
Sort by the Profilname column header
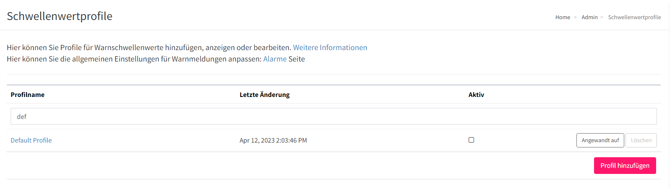[27, 94]
